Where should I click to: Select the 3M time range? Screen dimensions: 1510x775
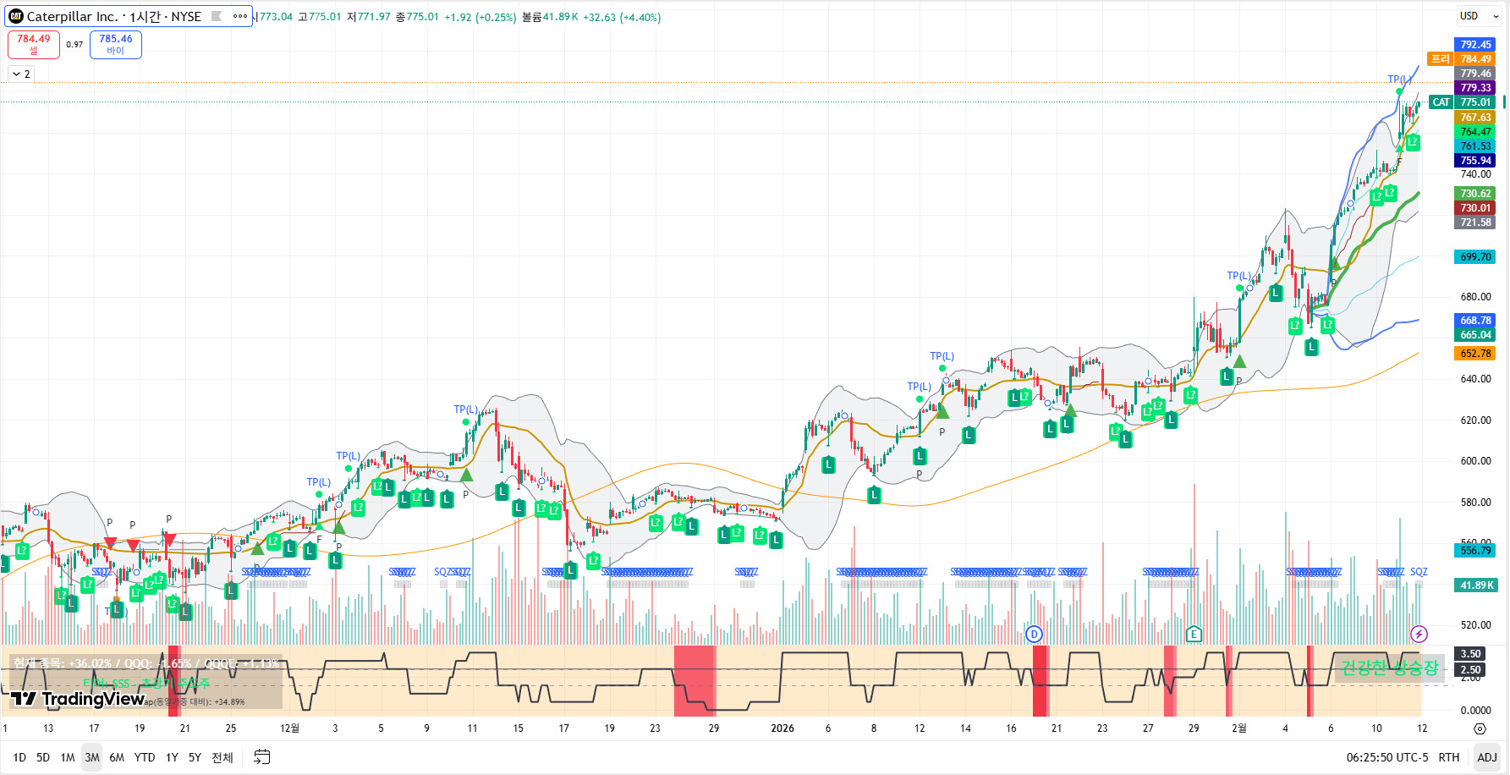pos(92,757)
